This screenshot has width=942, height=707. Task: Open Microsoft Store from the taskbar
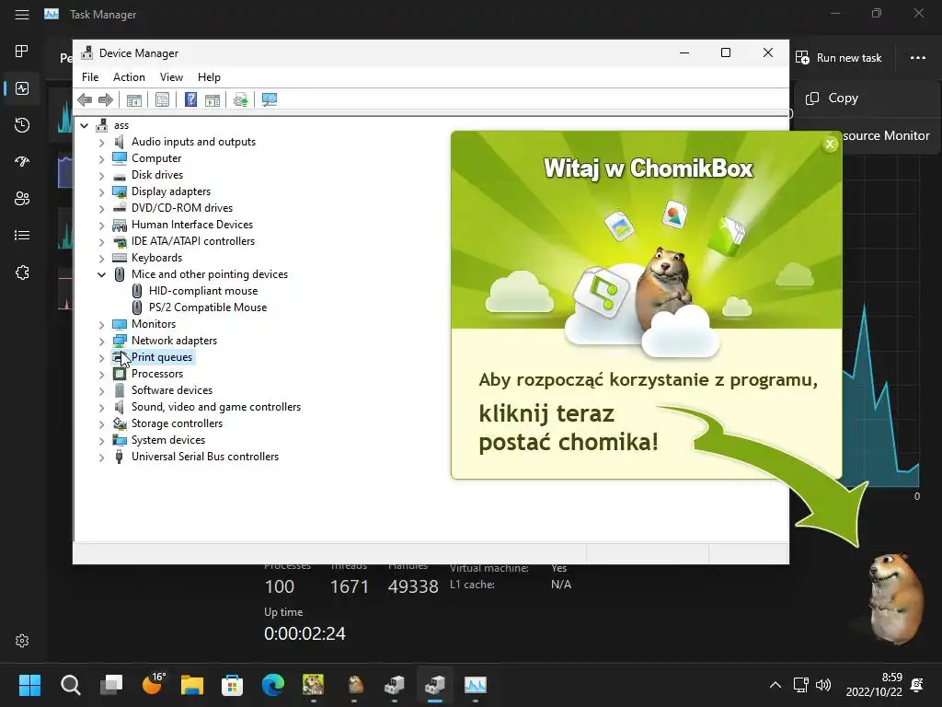pyautogui.click(x=232, y=685)
